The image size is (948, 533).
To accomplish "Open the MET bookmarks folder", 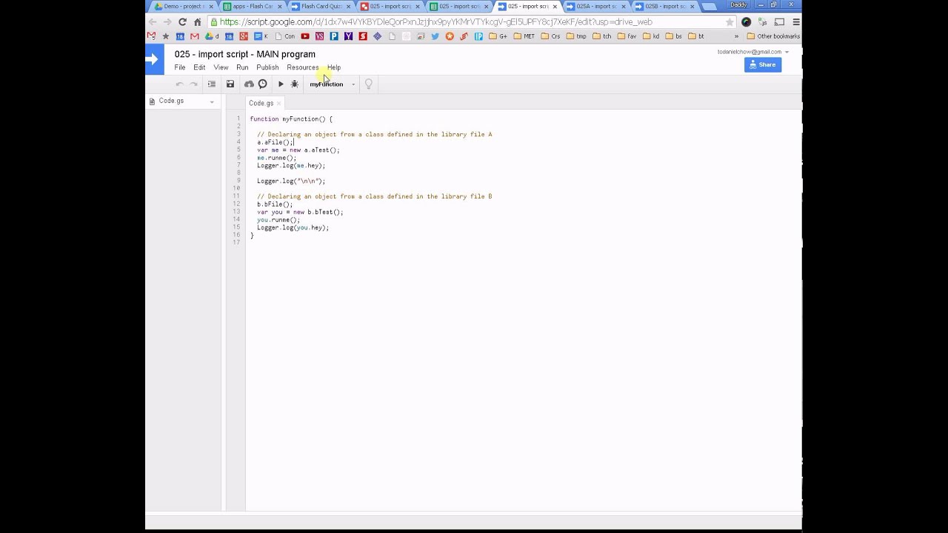I will coord(524,36).
